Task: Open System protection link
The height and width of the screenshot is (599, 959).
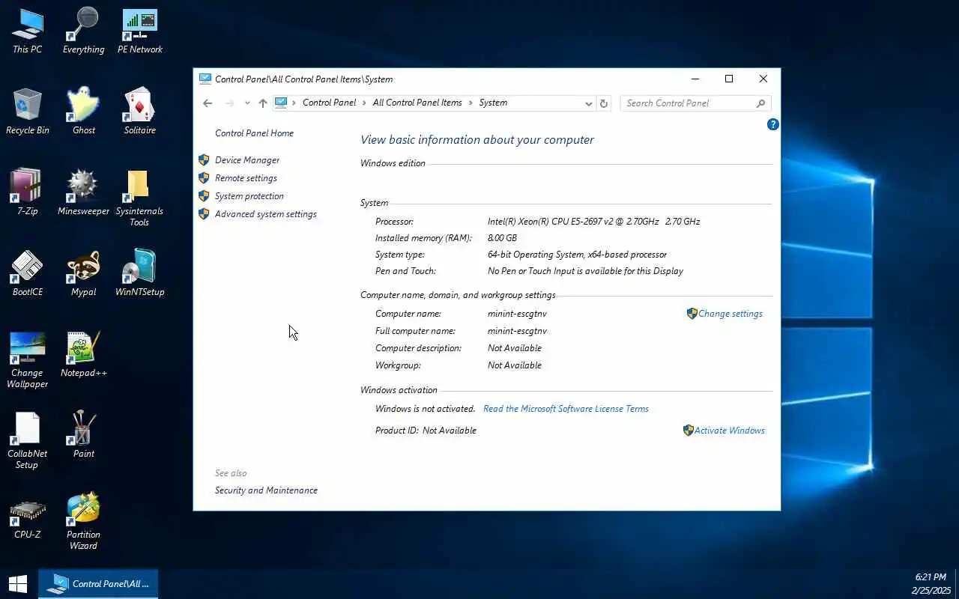Action: coord(249,196)
